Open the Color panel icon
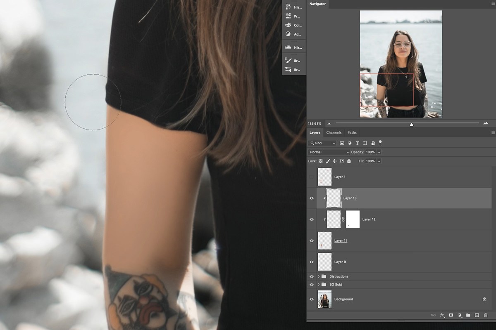 point(288,25)
